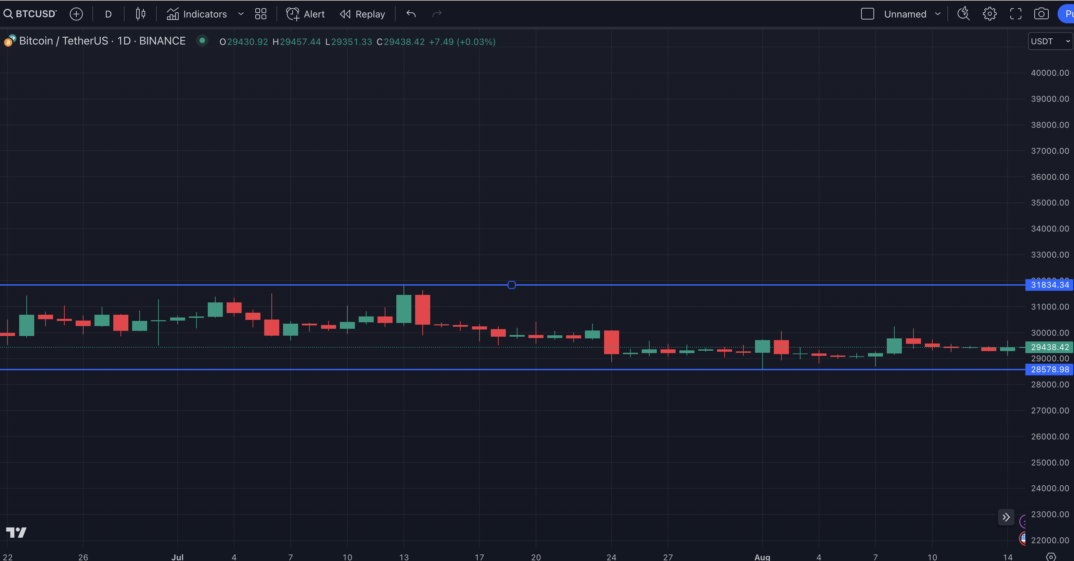Create a new Alert
Screen dimensions: 1074x561
point(305,14)
